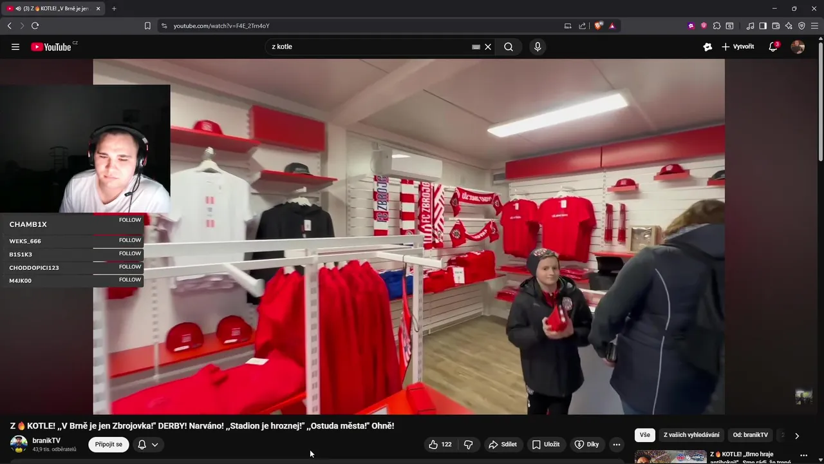View site information icon before the URL
This screenshot has width=824, height=464.
[164, 26]
